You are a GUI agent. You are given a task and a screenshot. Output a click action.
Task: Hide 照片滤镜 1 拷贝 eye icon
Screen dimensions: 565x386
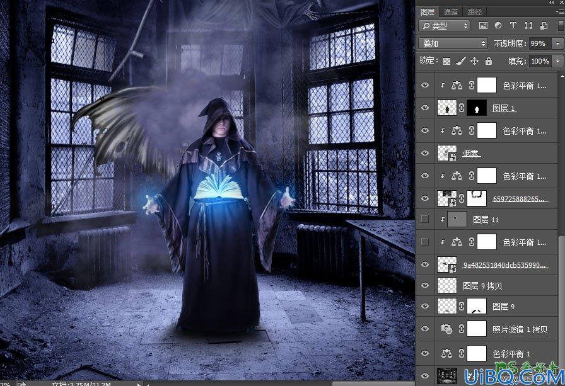pyautogui.click(x=425, y=329)
